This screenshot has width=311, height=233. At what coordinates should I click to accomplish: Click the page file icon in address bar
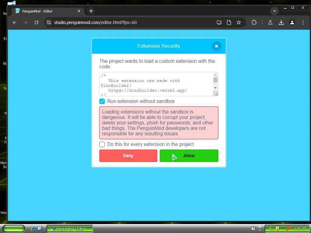229,22
